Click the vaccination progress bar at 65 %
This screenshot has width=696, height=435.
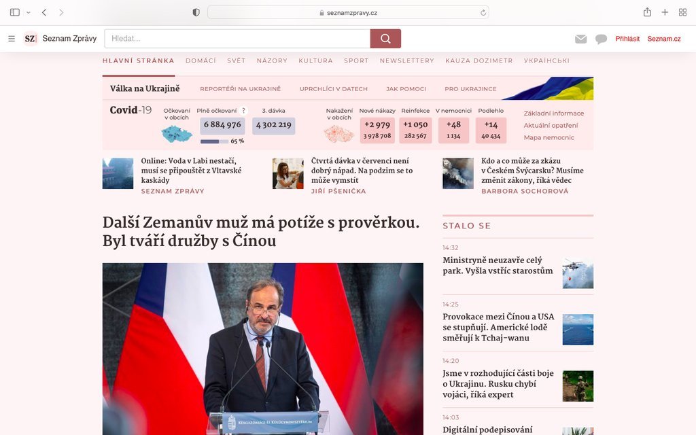point(214,141)
